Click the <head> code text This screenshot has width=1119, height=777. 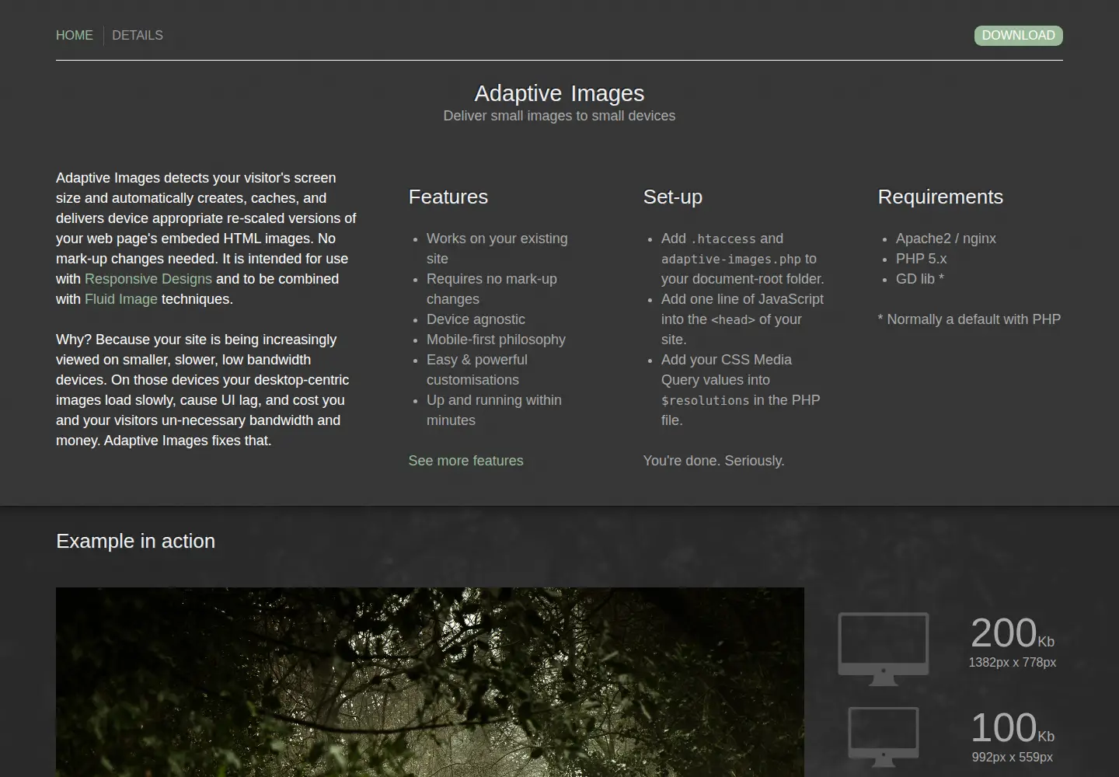pos(733,320)
